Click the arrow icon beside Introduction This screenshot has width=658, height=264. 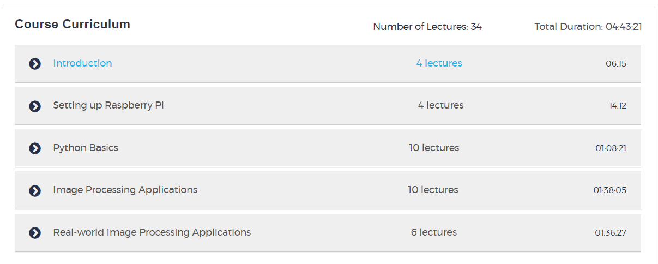pyautogui.click(x=35, y=64)
